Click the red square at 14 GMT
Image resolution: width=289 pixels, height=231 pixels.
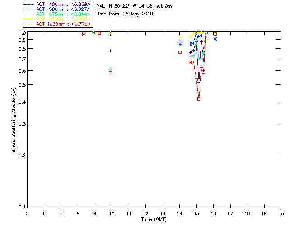(180, 52)
